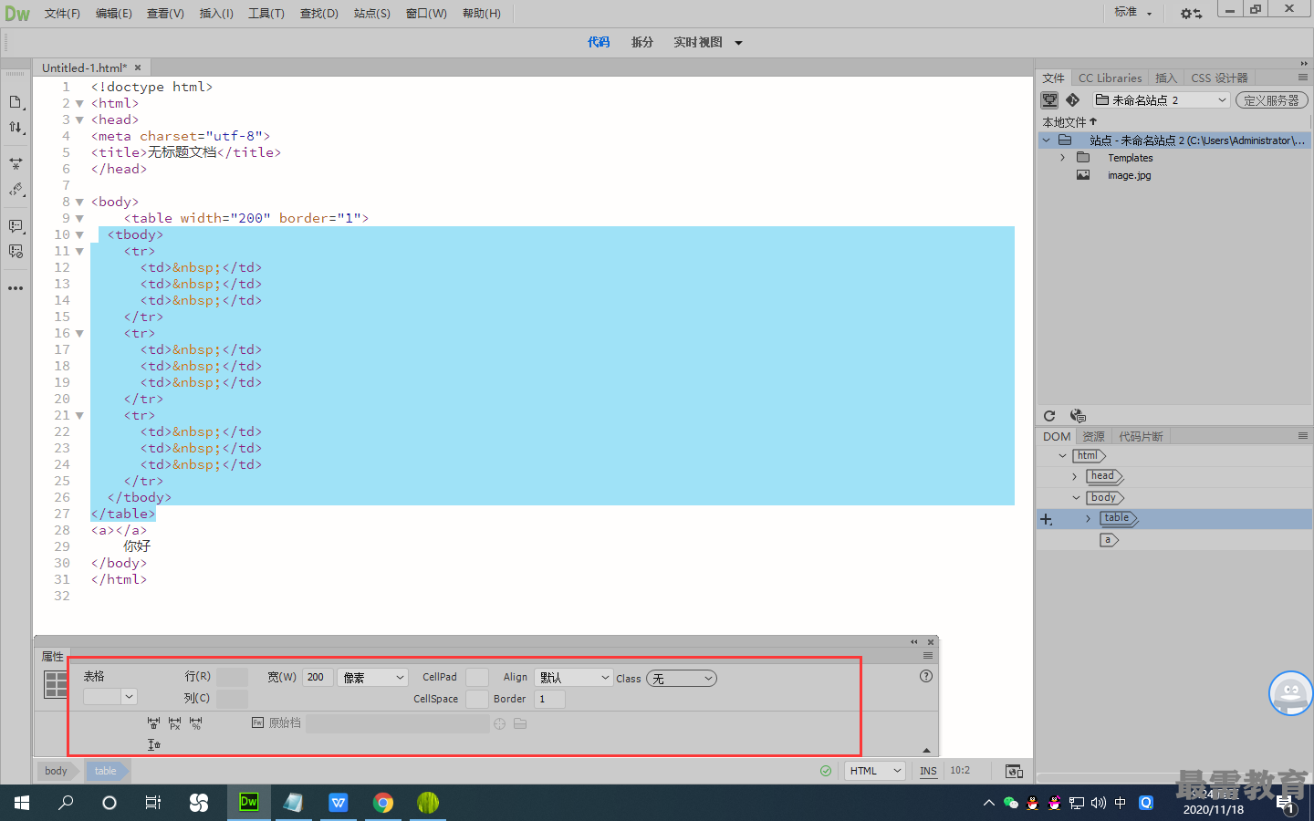Open width unit dropdown 像素
The height and width of the screenshot is (821, 1314).
click(372, 677)
